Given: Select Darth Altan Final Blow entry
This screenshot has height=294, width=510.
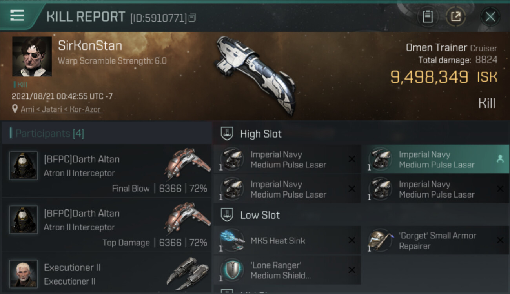Looking at the screenshot, I should (107, 171).
